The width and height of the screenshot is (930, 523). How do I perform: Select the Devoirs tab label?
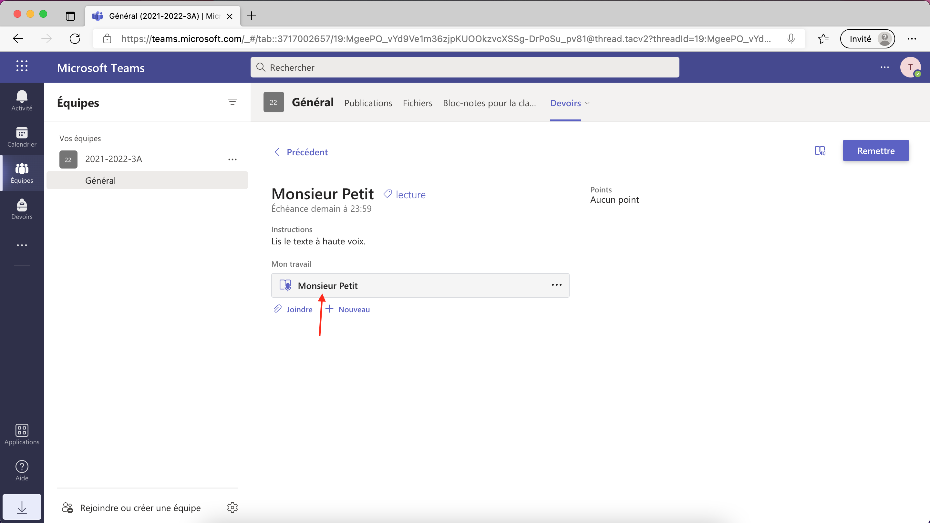[565, 103]
